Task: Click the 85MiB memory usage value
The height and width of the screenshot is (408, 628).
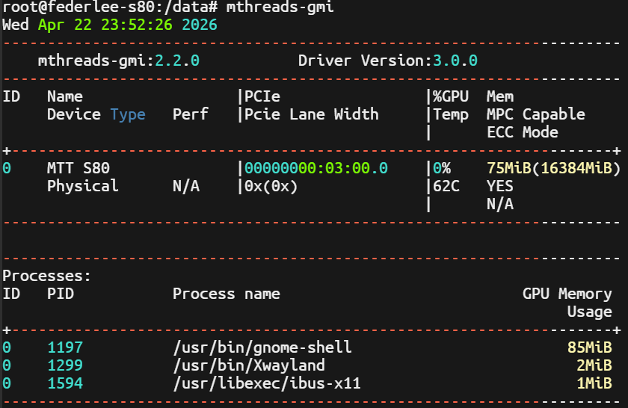Action: [x=590, y=347]
